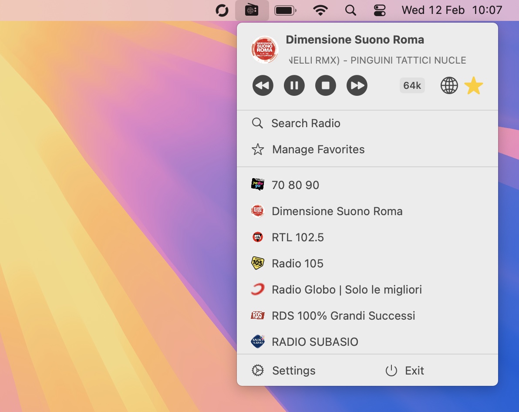The height and width of the screenshot is (412, 519).
Task: Stop radio playback
Action: [326, 85]
